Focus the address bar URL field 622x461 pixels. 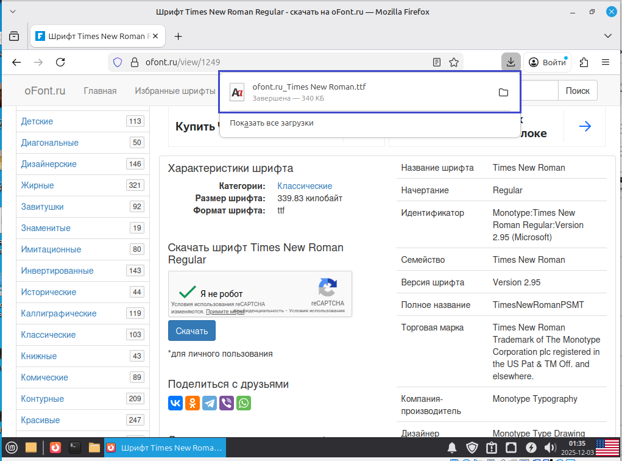pyautogui.click(x=286, y=62)
